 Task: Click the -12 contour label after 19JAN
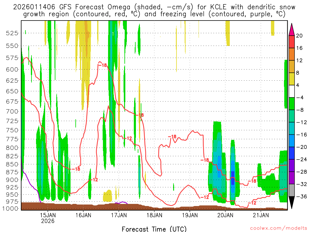click(x=204, y=197)
